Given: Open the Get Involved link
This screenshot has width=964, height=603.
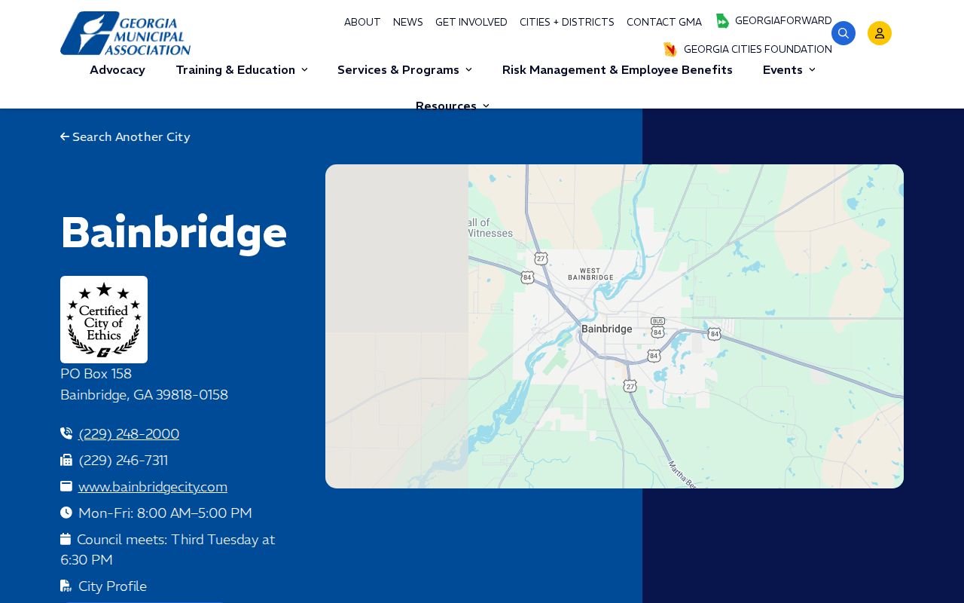Looking at the screenshot, I should click(x=471, y=23).
